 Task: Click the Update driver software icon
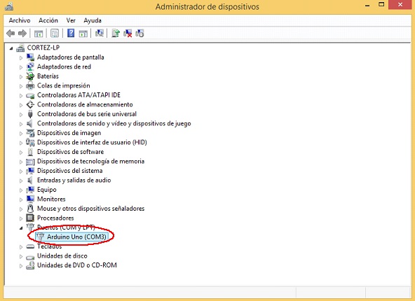click(x=116, y=34)
